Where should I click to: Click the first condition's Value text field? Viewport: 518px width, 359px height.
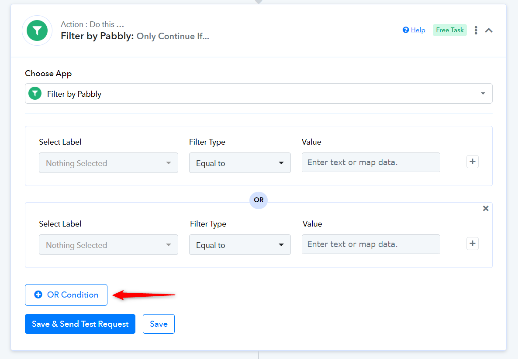[370, 163]
